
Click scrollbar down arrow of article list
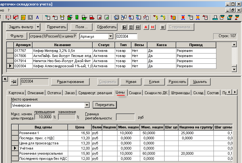(x=234, y=69)
